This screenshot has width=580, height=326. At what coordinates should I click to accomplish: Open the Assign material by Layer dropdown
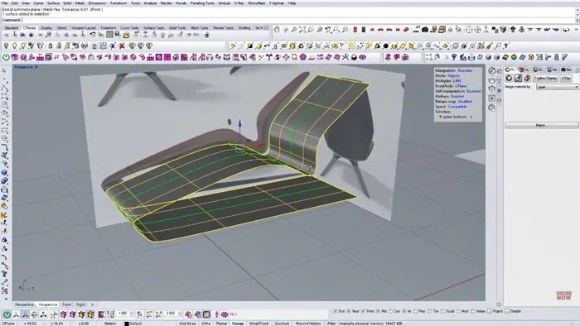pyautogui.click(x=557, y=87)
